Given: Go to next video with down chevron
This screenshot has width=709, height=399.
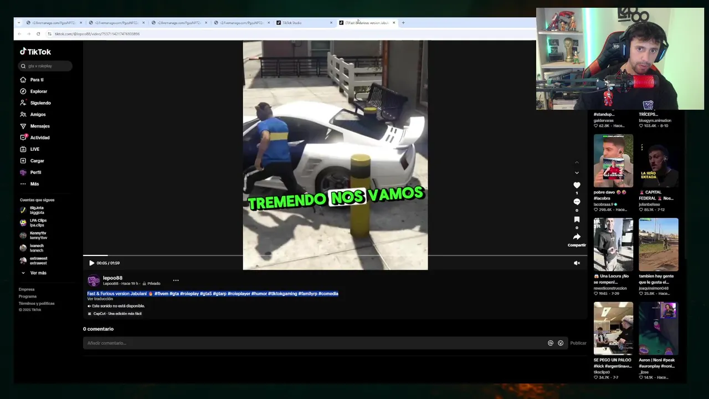Looking at the screenshot, I should [577, 173].
